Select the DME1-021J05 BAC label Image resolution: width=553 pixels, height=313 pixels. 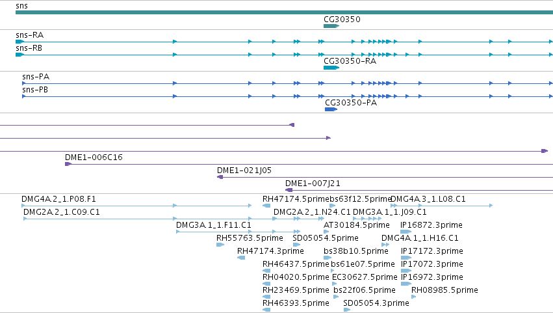[x=244, y=170]
